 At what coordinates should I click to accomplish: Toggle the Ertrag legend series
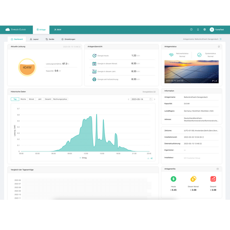pyautogui.click(x=83, y=158)
